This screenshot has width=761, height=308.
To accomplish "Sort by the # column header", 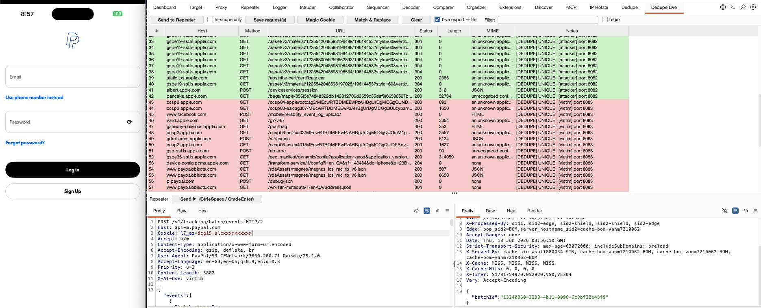I will [x=157, y=31].
